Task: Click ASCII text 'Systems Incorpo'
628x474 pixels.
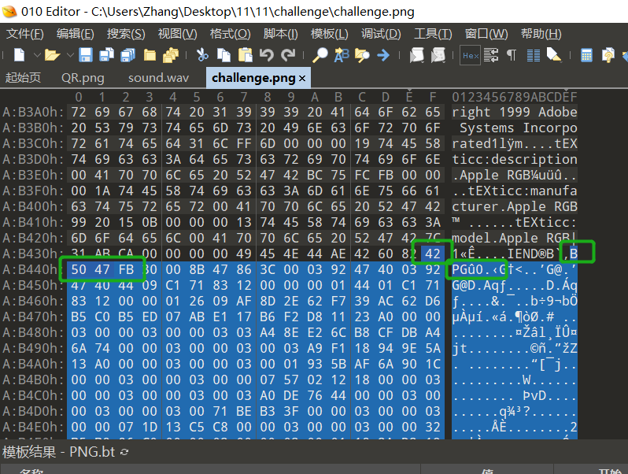Action: 519,128
